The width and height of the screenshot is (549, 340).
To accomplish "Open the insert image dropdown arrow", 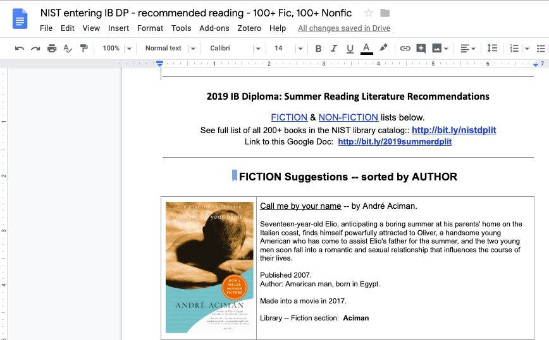I will click(x=446, y=49).
